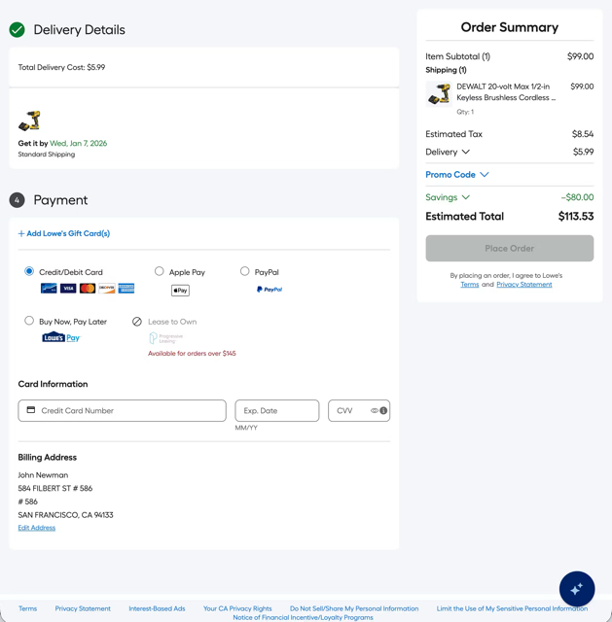Screen dimensions: 612x622
Task: Click the Estimated Total amount $113.53
Action: click(576, 216)
